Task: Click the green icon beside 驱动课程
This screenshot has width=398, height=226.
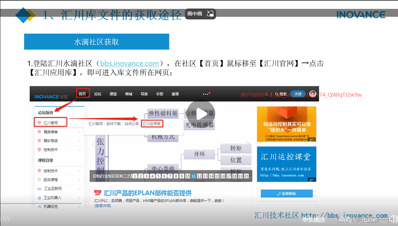Action: point(39,180)
